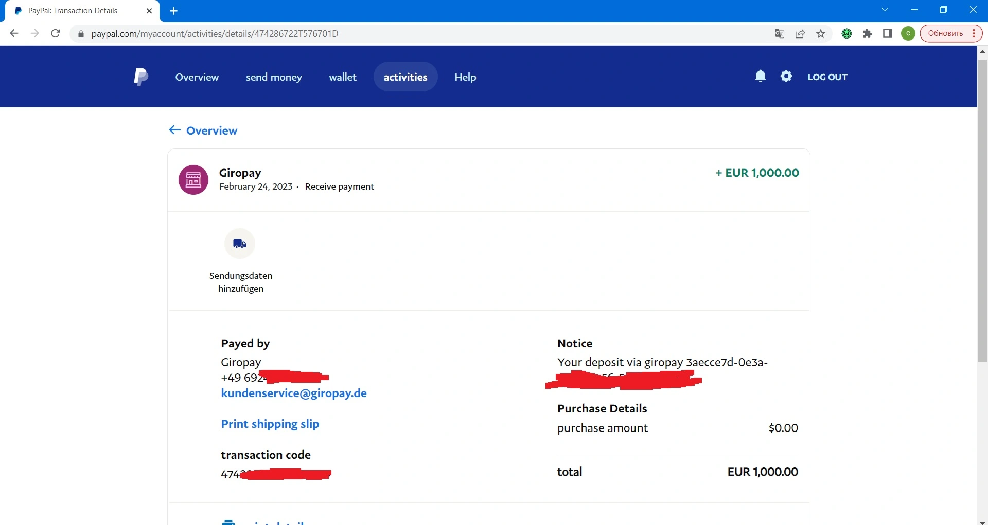Click Sendungsdaten hinzufügen link
The width and height of the screenshot is (988, 525).
click(x=241, y=282)
